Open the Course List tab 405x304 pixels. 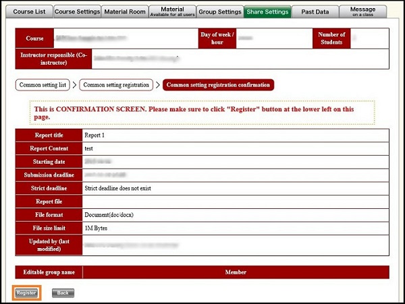pyautogui.click(x=28, y=11)
